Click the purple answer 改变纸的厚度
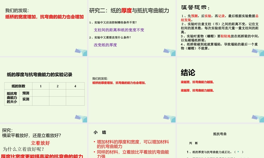This screenshot has width=264, height=158. coord(105,45)
